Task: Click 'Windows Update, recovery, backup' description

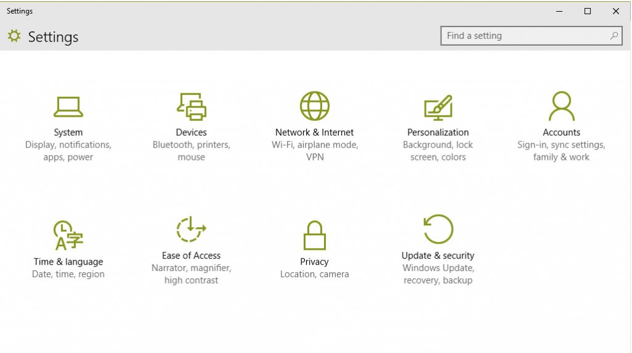Action: 438,274
